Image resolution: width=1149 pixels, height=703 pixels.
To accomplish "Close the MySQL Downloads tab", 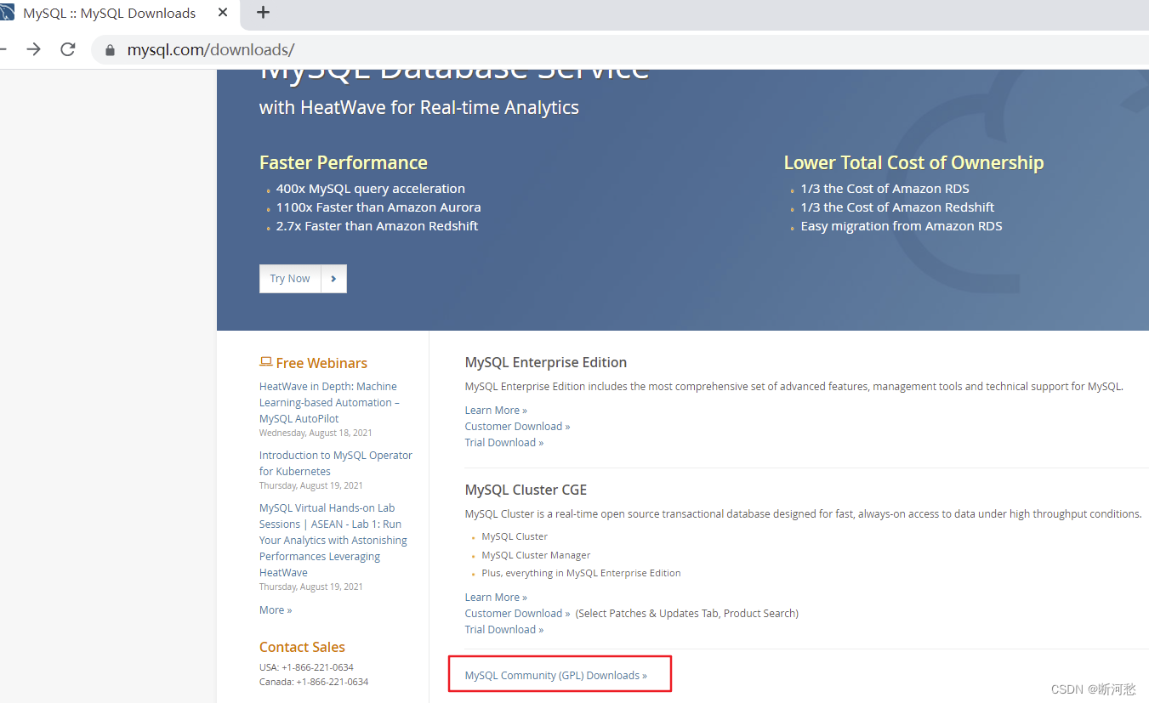I will 223,13.
